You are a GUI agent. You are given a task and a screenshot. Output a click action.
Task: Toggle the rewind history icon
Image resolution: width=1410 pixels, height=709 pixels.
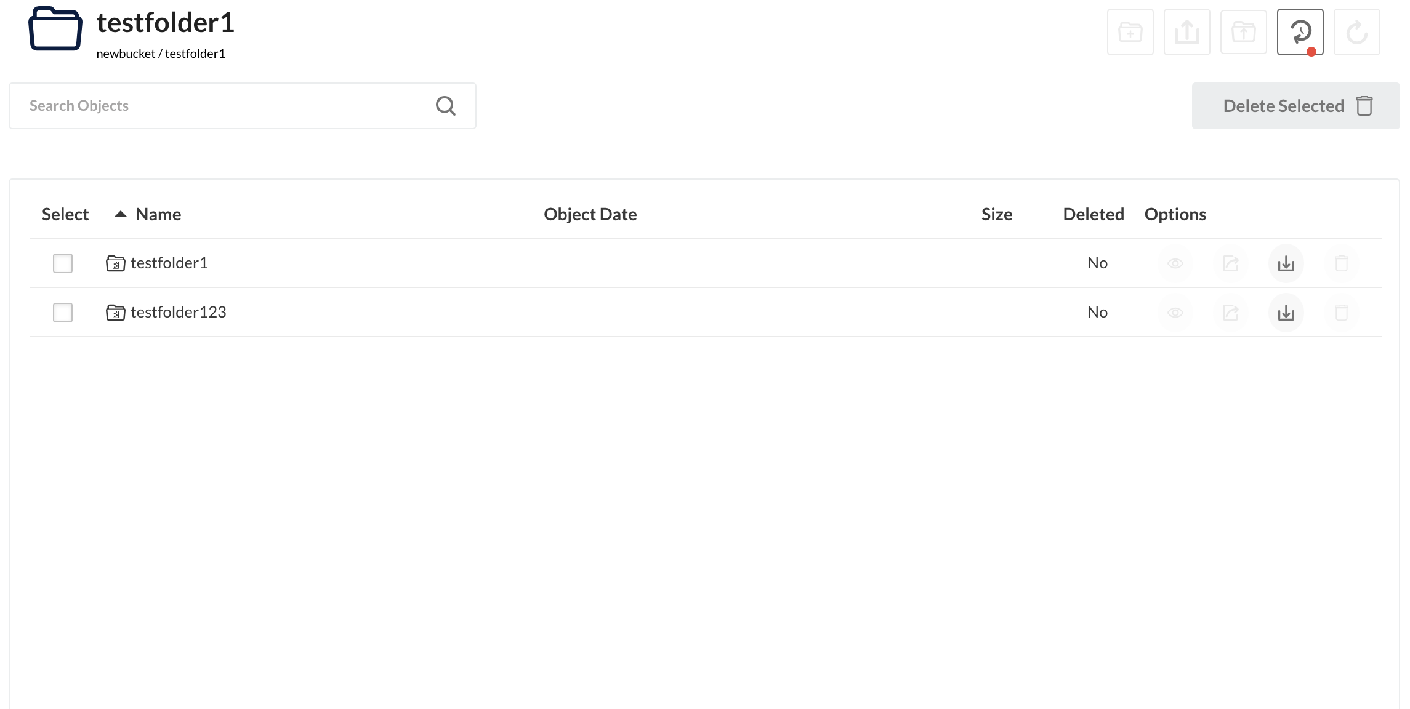(1300, 32)
